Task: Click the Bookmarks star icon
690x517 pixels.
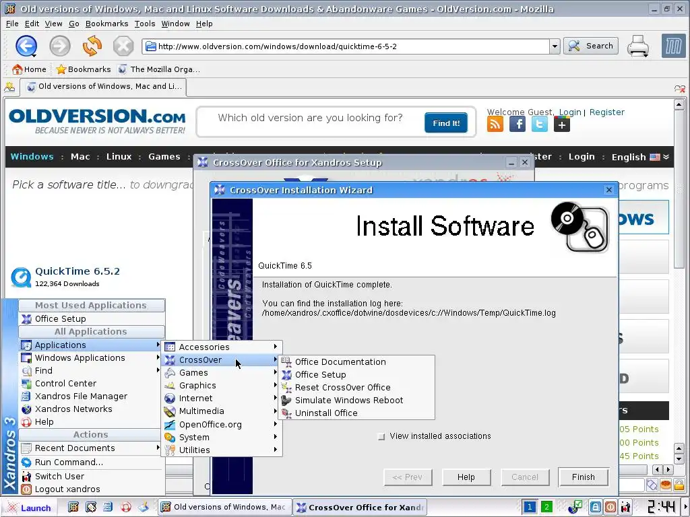Action: click(x=61, y=69)
